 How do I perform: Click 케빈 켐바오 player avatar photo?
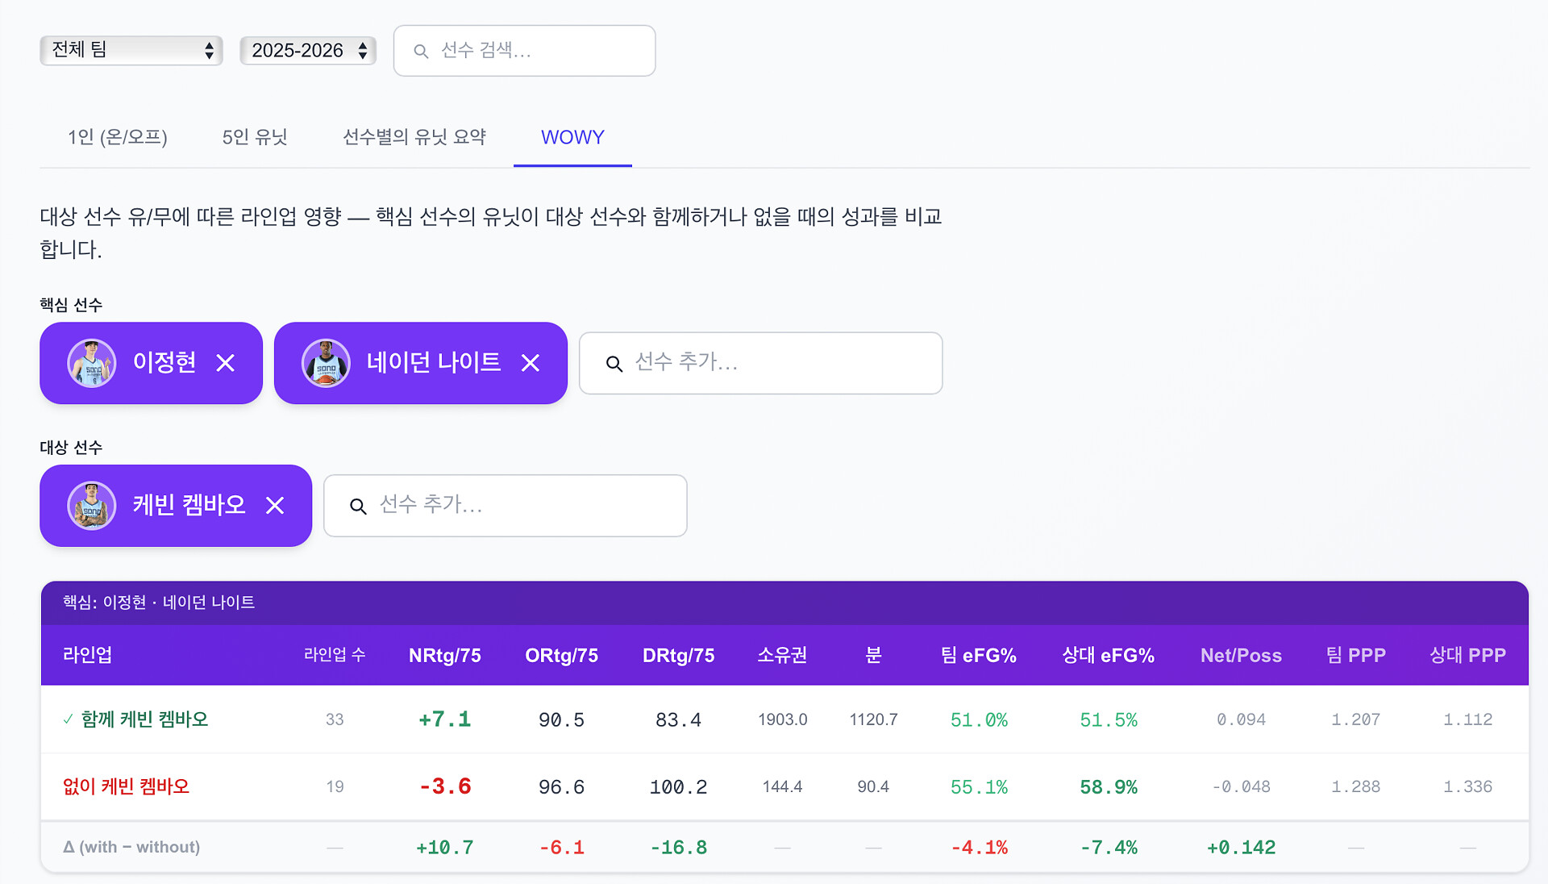tap(92, 506)
